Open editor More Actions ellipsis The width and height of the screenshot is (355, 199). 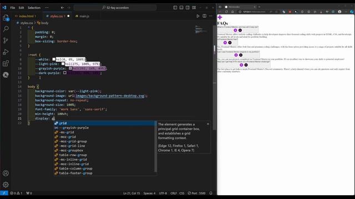211,16
